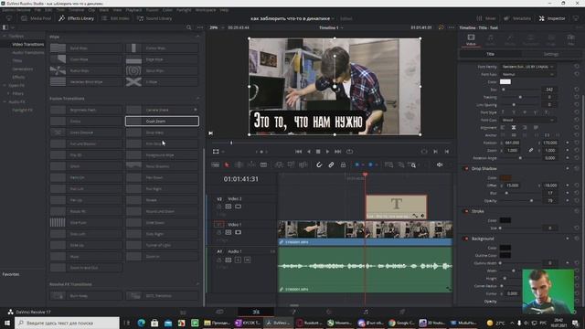The width and height of the screenshot is (585, 329).
Task: Expand the Open FX tree node
Action: coord(5,85)
